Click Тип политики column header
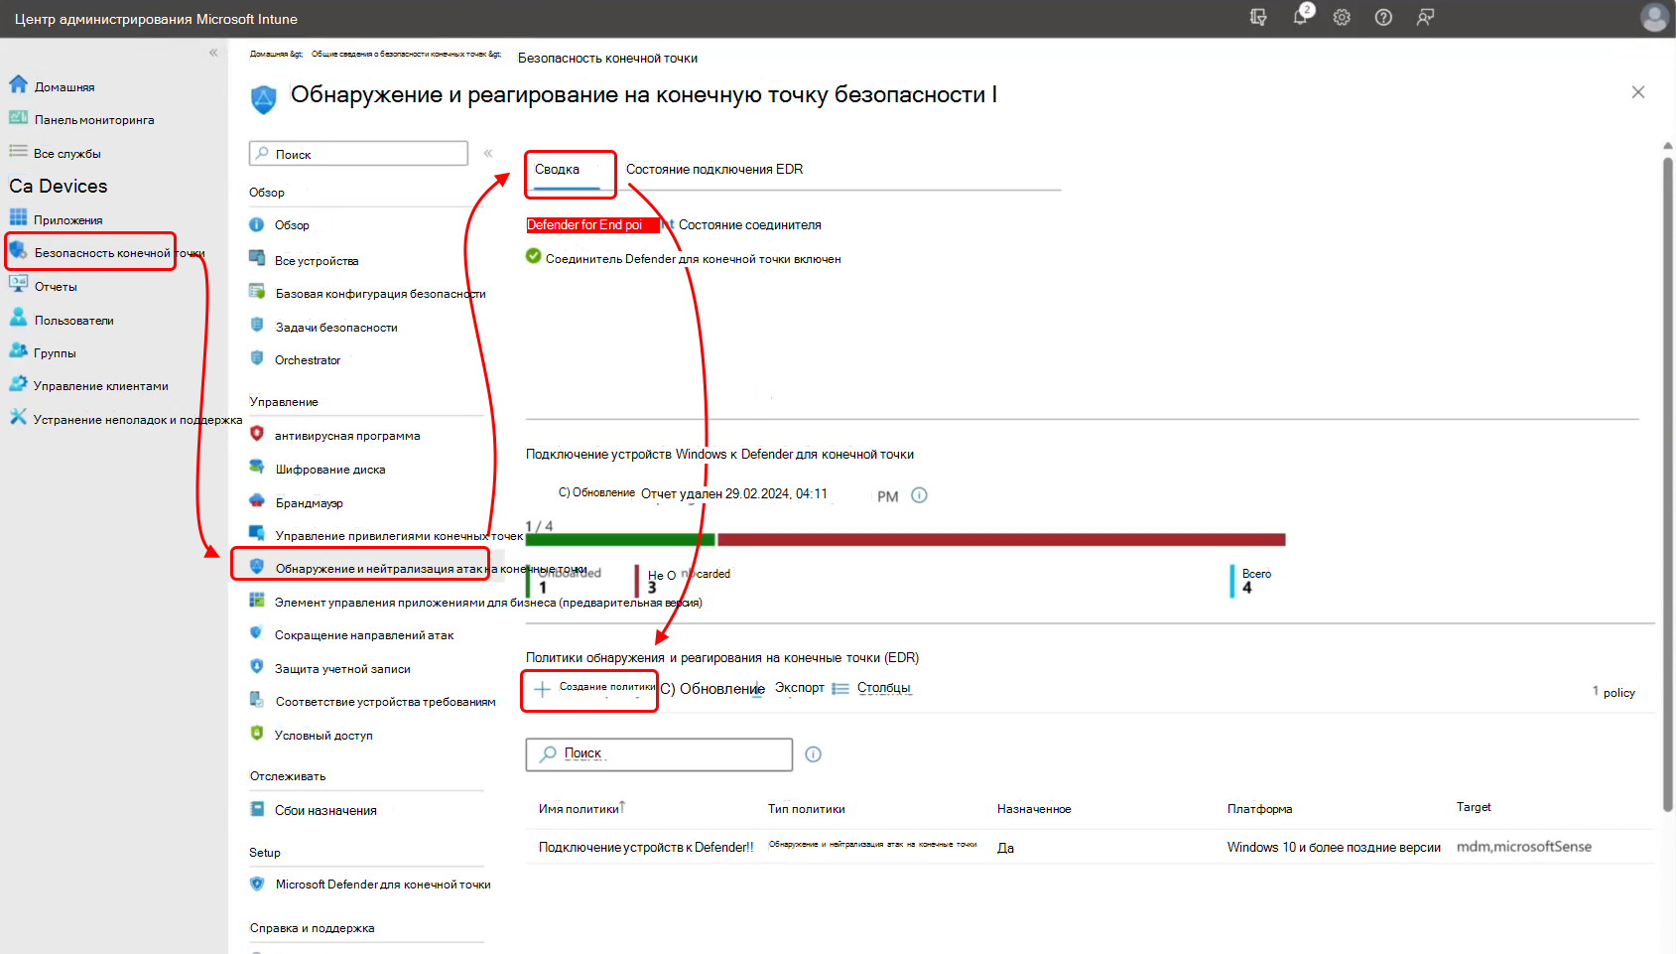The height and width of the screenshot is (954, 1676). tap(807, 809)
